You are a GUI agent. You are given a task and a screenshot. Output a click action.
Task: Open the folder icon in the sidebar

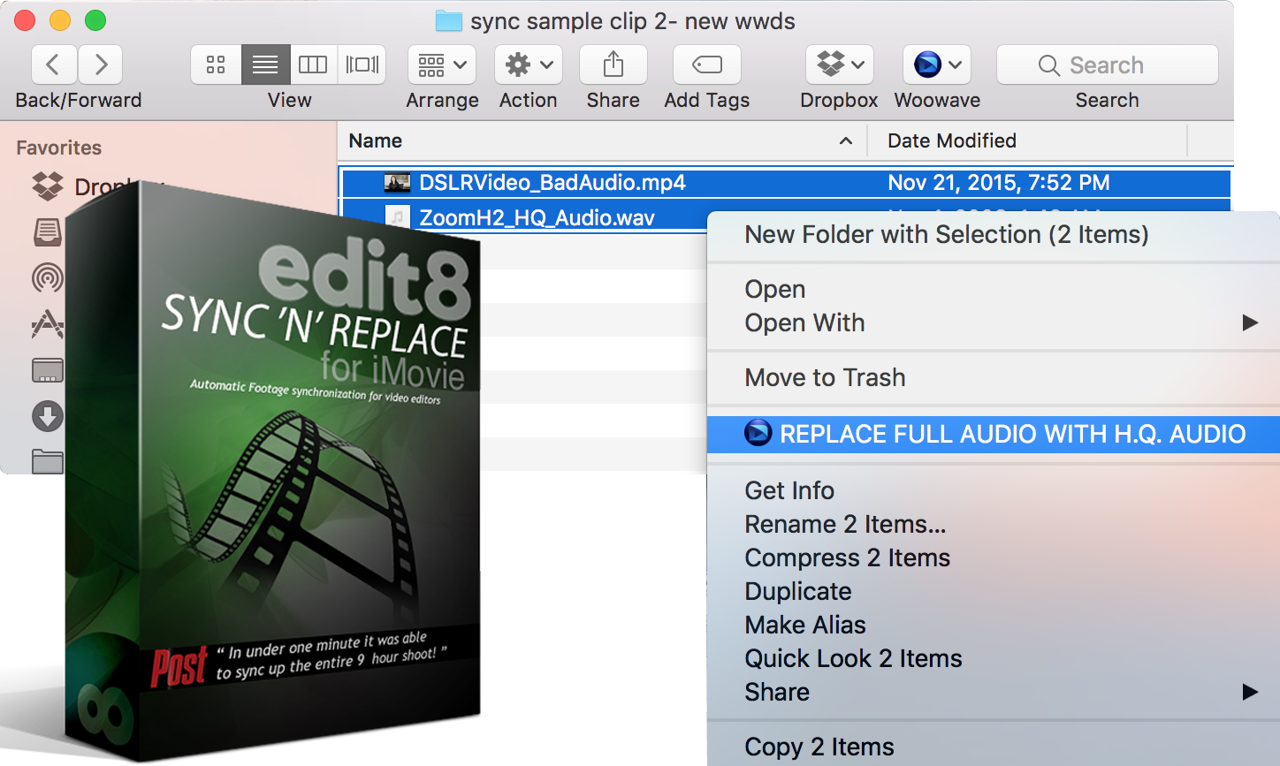48,461
